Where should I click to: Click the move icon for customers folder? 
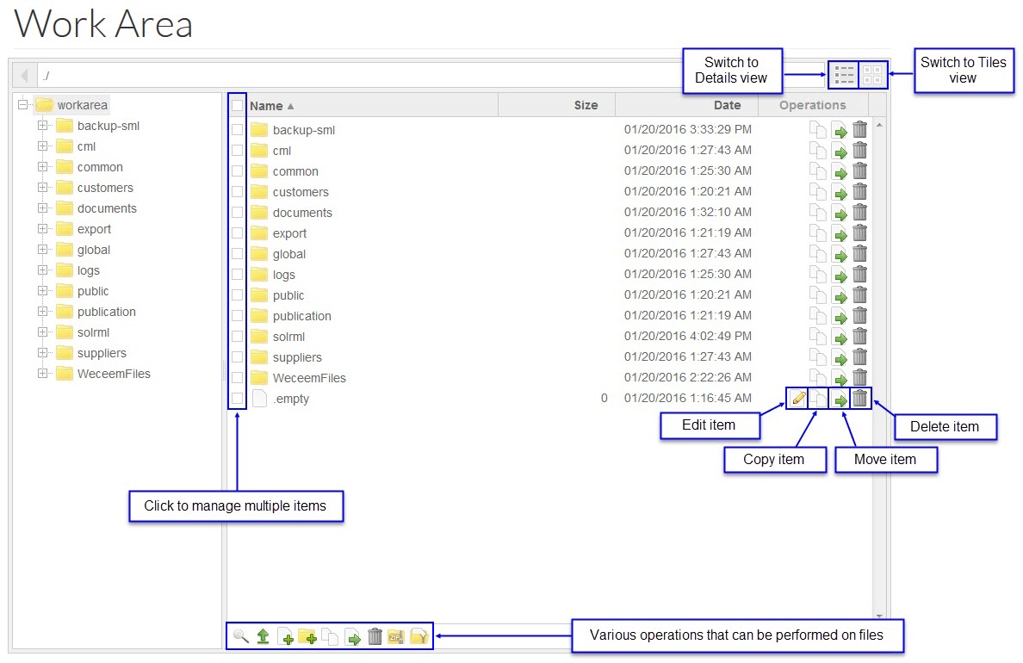tap(840, 192)
